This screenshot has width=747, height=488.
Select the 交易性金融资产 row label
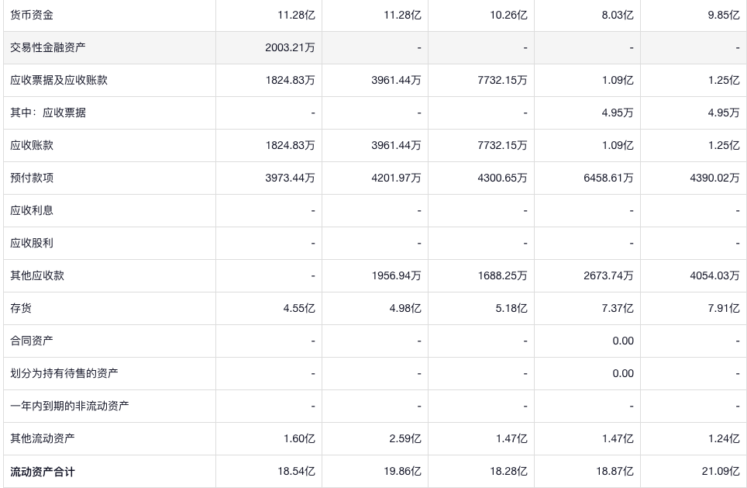pos(48,47)
